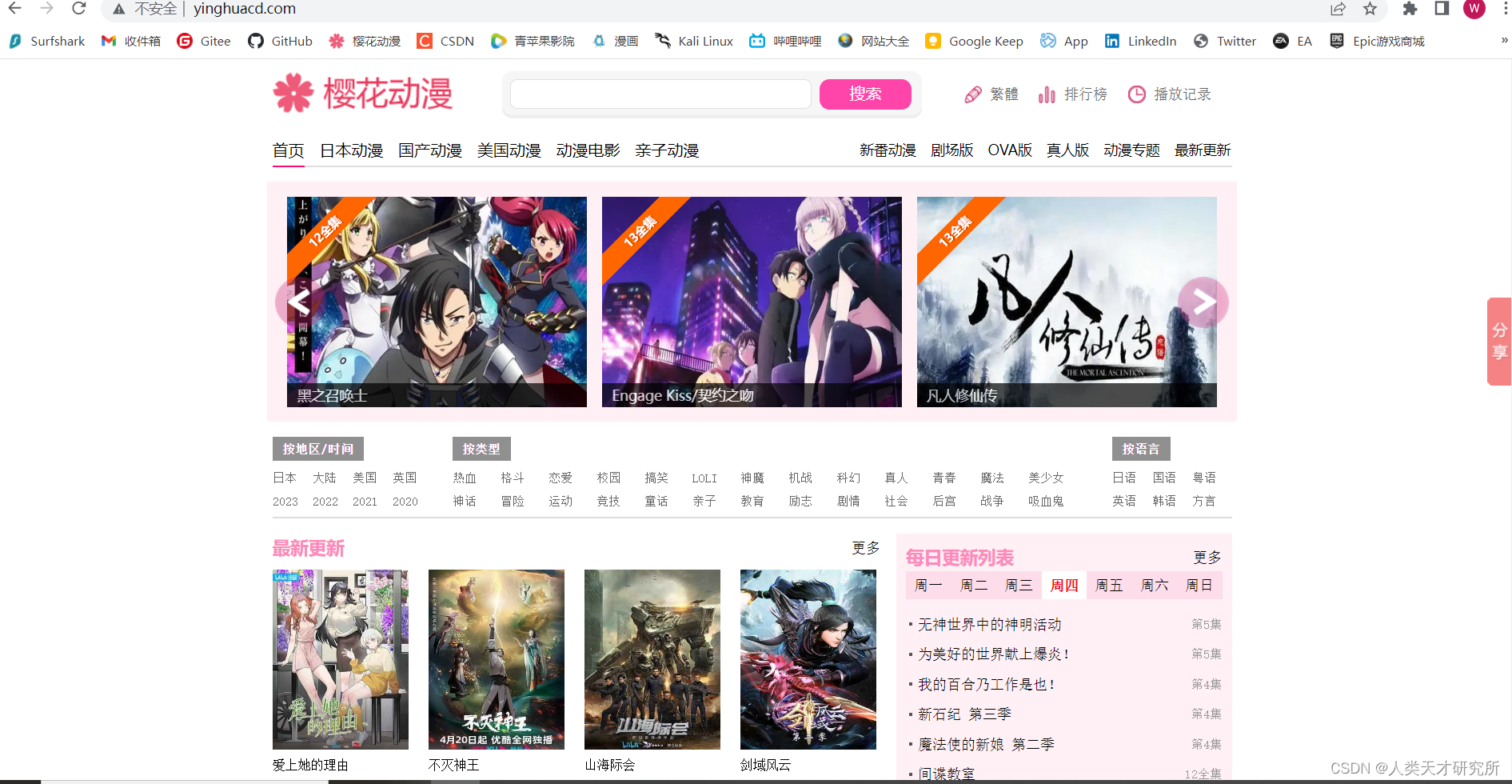The image size is (1512, 784).
Task: Open the Gmail 收件箱 bookmark
Action: point(130,41)
